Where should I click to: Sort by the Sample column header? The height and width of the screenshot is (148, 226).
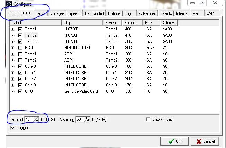coord(133,23)
